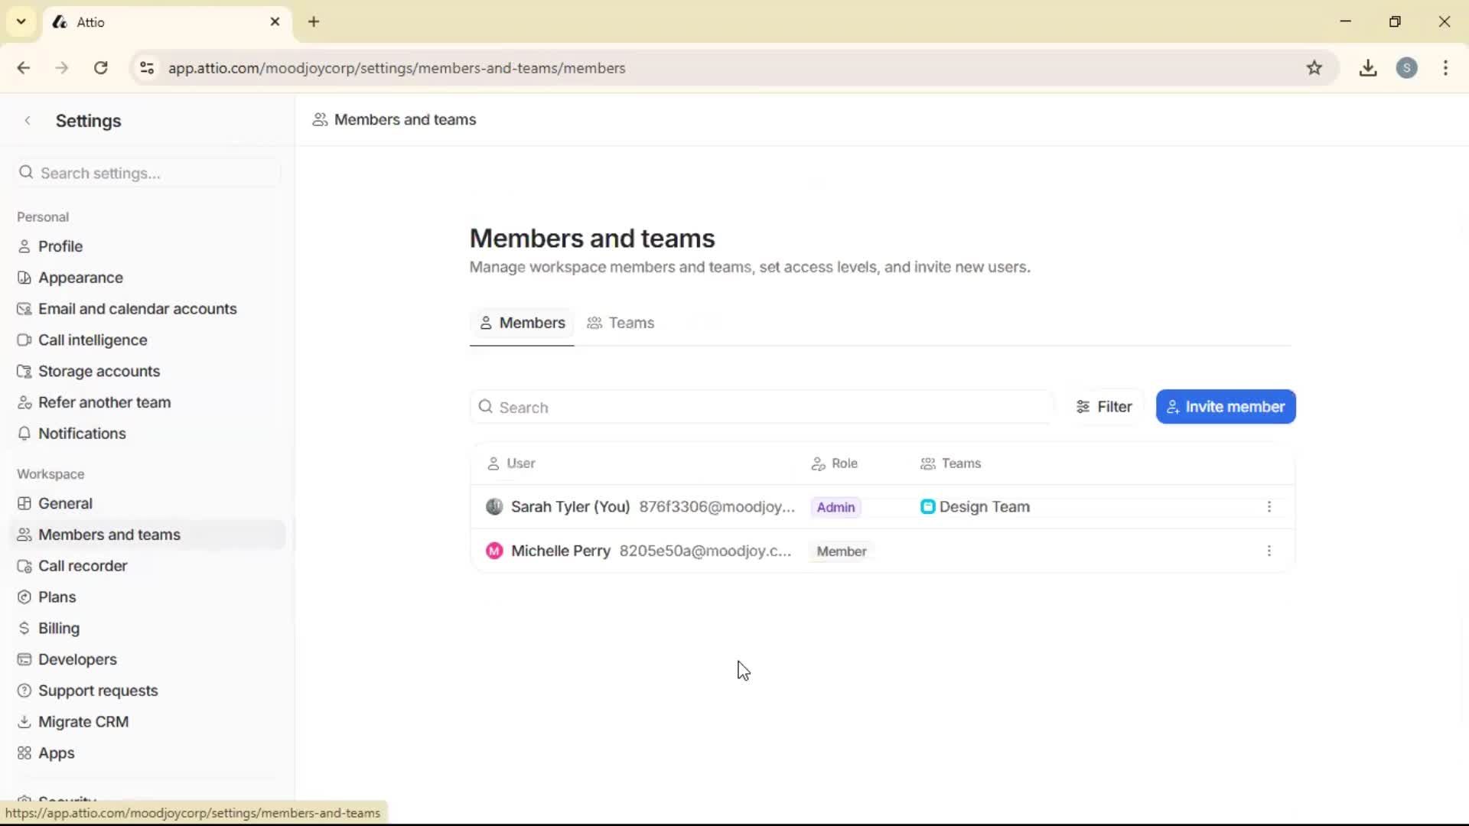Screen dimensions: 1469x826
Task: Click the Invite member button
Action: (x=1225, y=406)
